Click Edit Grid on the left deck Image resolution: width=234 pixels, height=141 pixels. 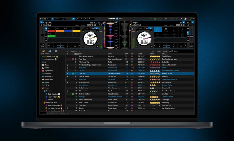click(83, 25)
